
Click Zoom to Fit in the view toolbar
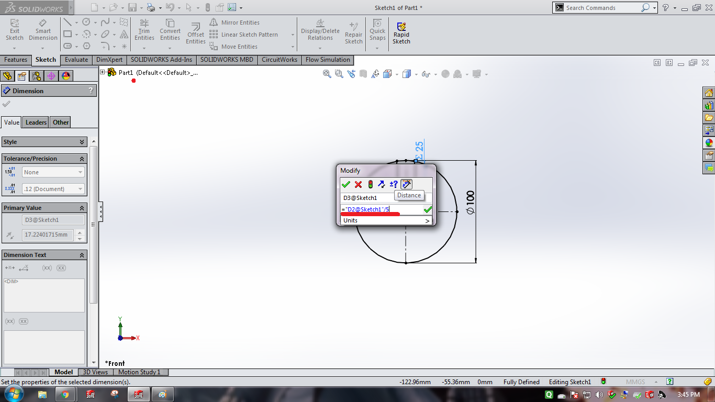(327, 74)
